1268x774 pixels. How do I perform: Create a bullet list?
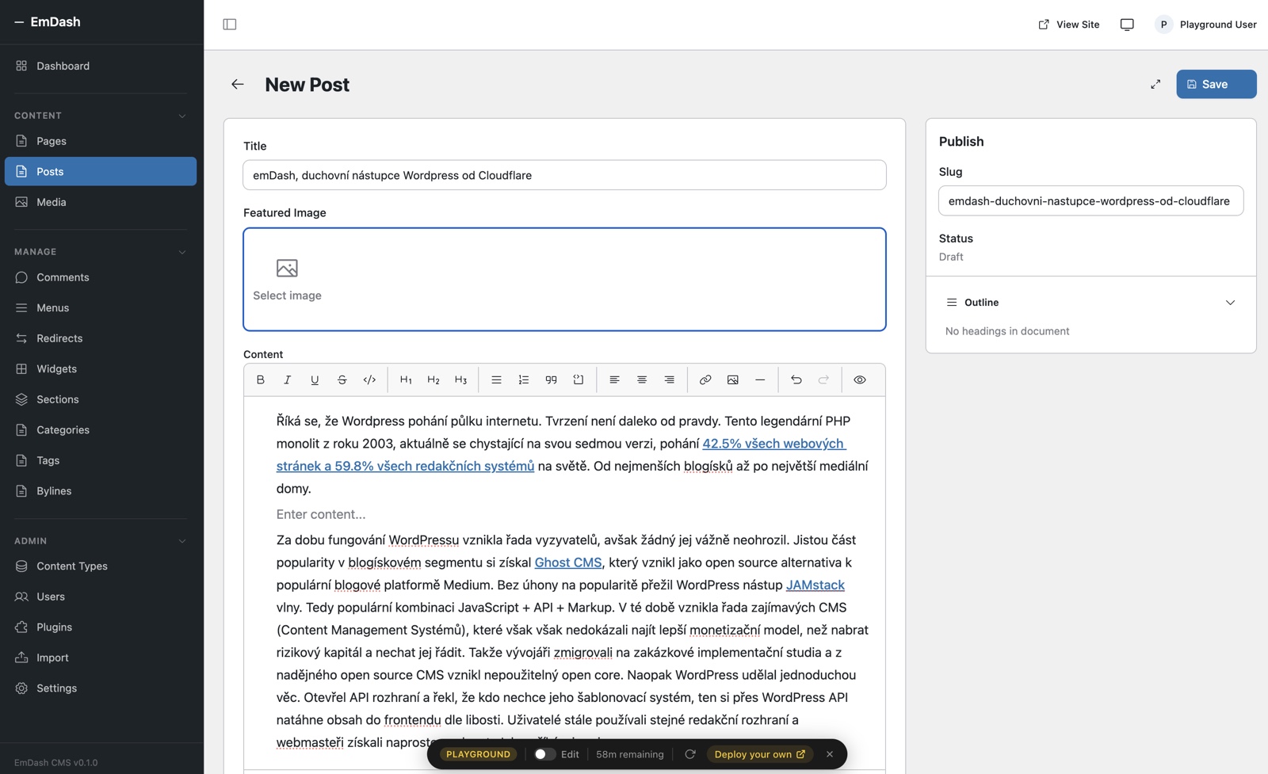pyautogui.click(x=496, y=380)
